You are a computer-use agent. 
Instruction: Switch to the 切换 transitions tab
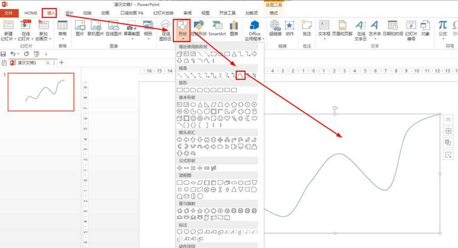tap(87, 13)
